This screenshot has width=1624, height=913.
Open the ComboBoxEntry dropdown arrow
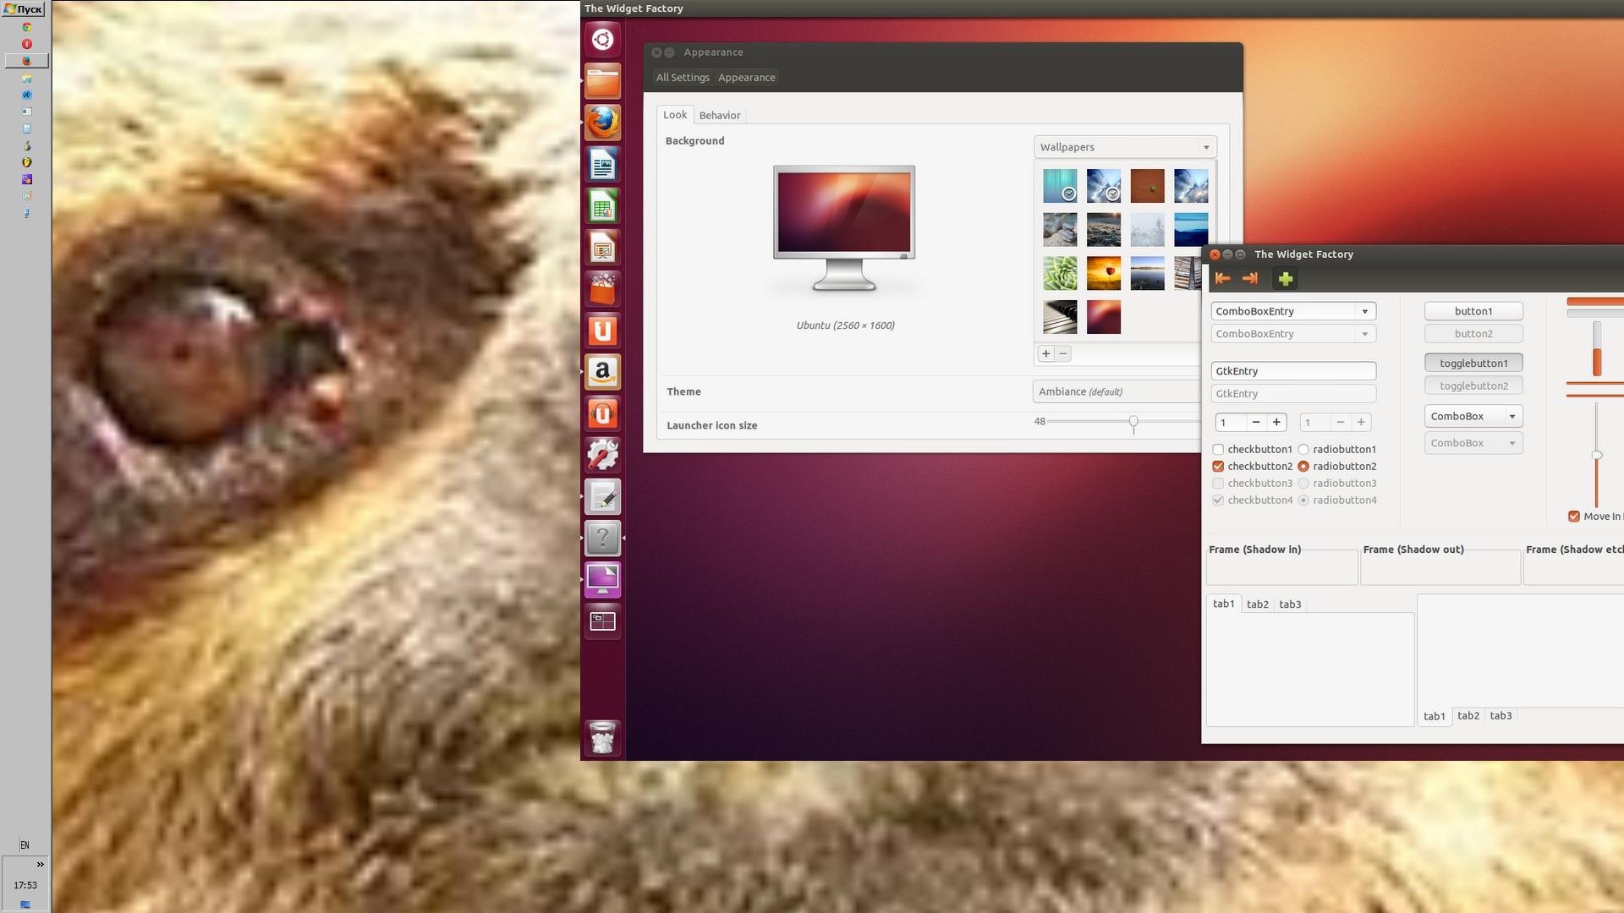[1364, 311]
